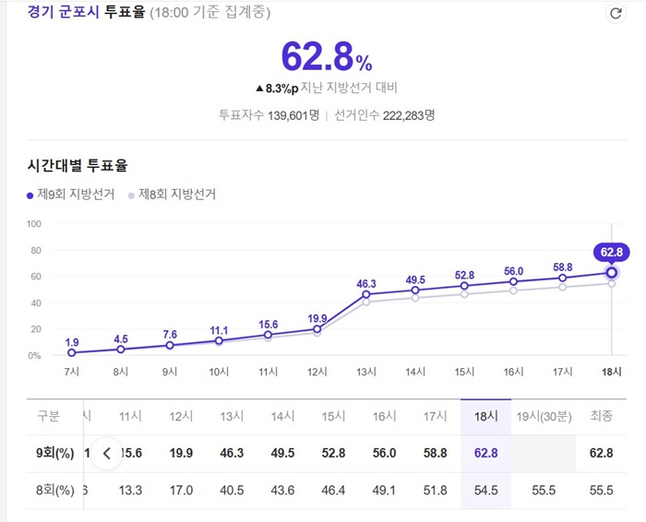Click the 54.5 cell in 8회 row
The width and height of the screenshot is (646, 522).
(485, 491)
